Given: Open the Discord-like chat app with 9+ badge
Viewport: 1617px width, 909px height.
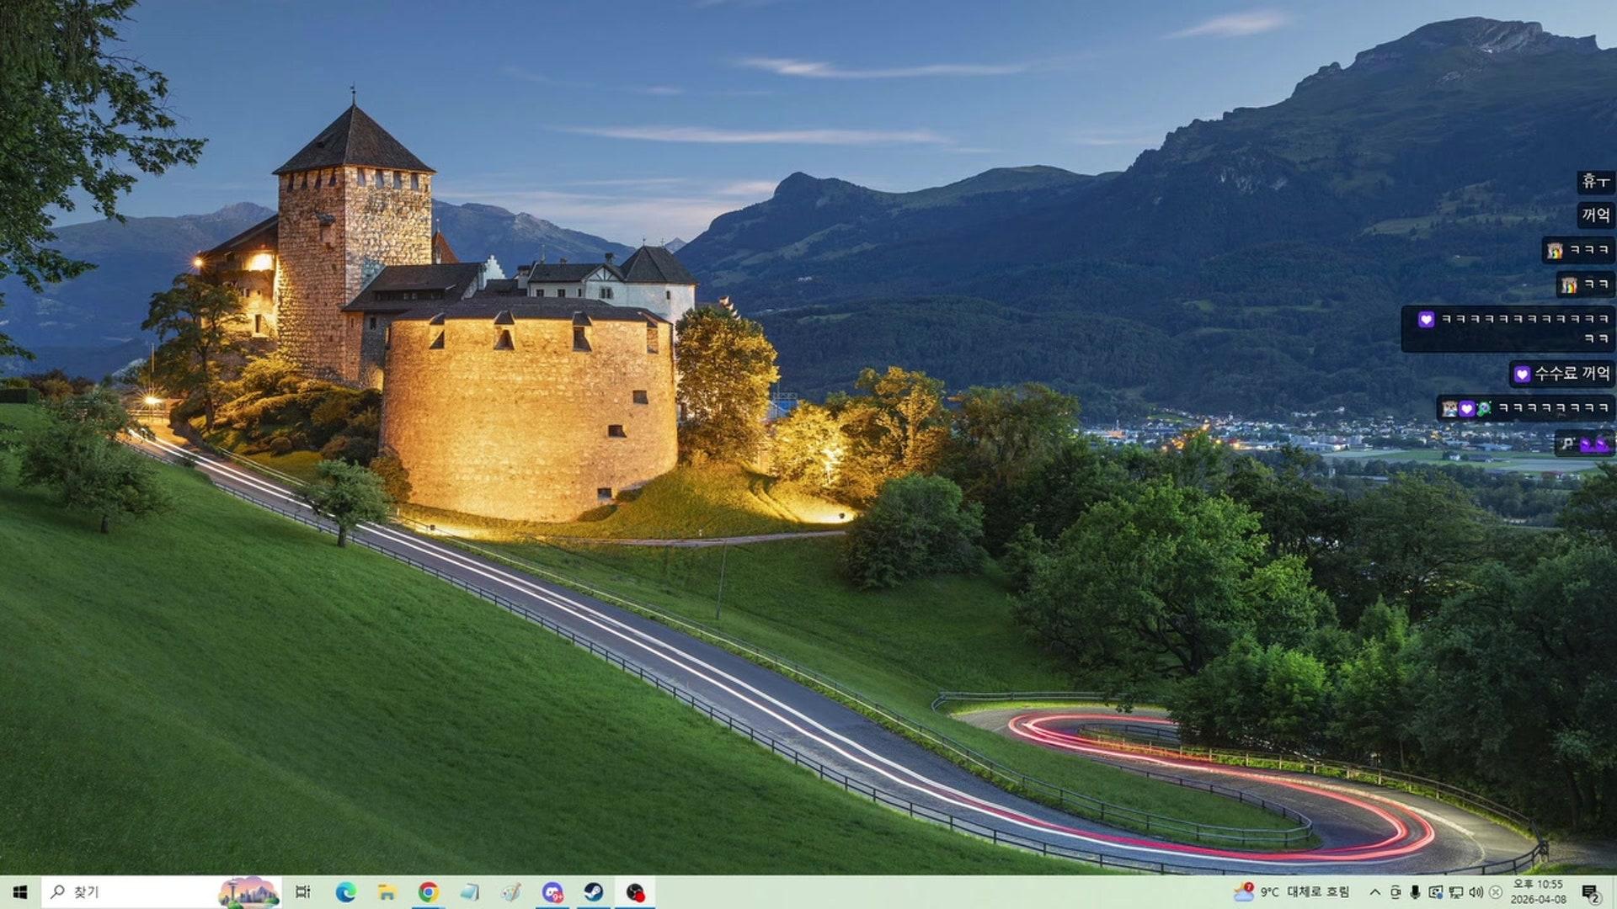Looking at the screenshot, I should (x=552, y=892).
